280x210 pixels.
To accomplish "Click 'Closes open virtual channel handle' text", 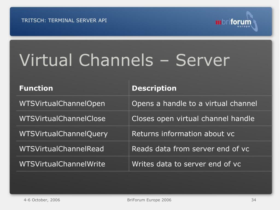I will (193, 119).
